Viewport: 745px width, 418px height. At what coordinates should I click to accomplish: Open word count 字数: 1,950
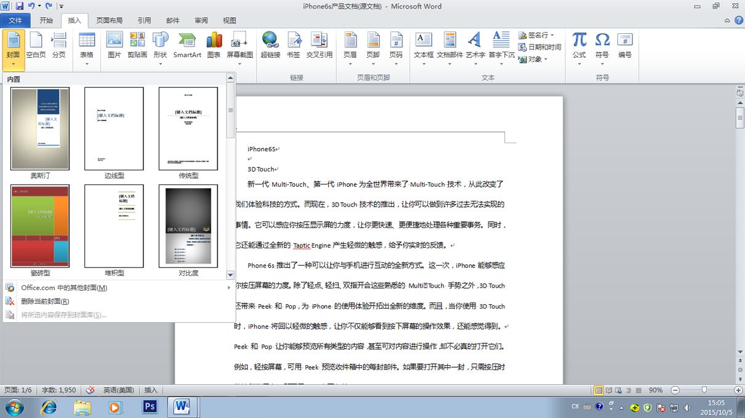coord(58,390)
